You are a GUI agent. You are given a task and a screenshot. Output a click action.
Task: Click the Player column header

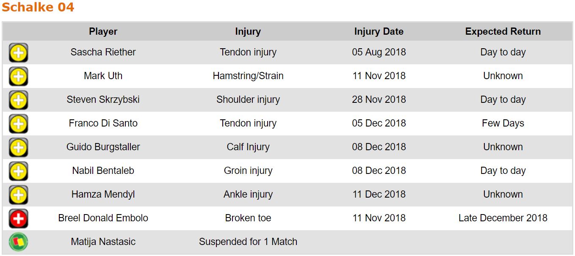point(103,32)
